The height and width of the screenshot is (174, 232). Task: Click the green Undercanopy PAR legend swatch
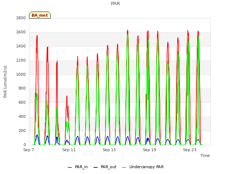[x=124, y=167]
